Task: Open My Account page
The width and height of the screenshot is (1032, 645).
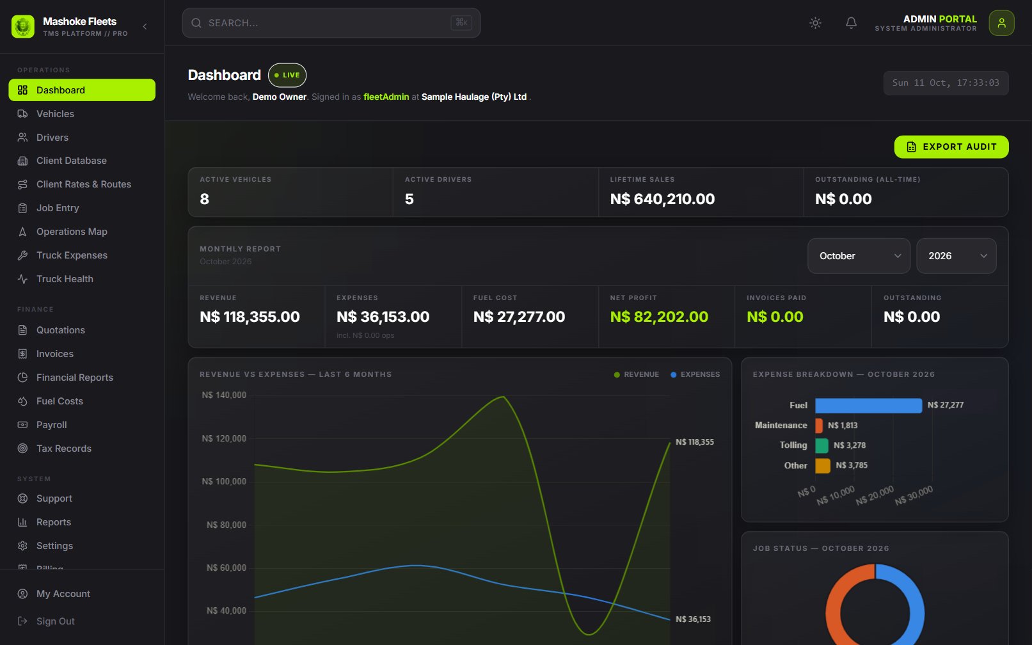Action: coord(82,594)
